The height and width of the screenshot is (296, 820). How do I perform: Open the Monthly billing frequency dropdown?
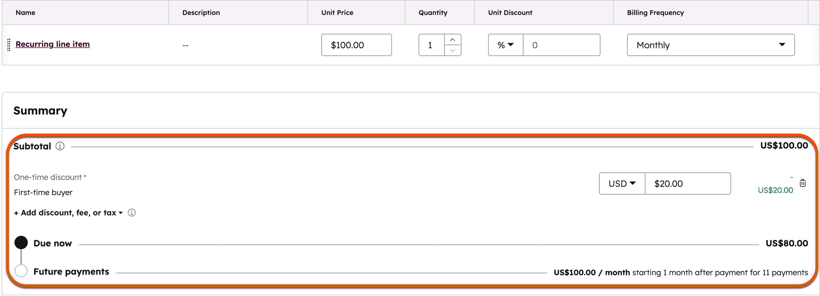710,45
